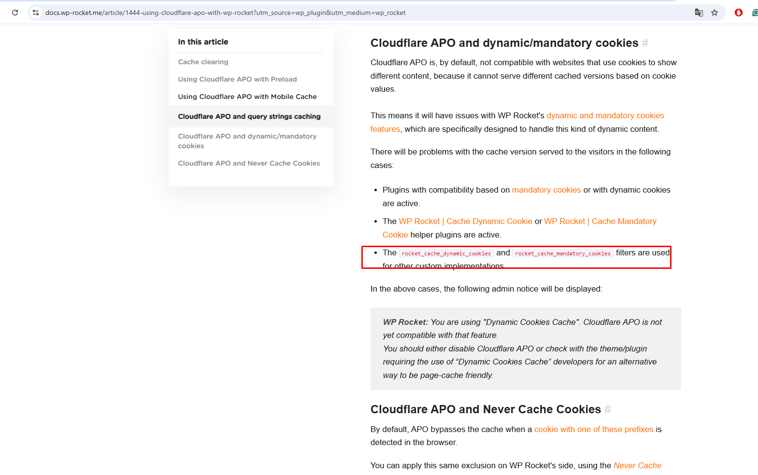Open WP Rocket | Cache Dynamic Cookie link
This screenshot has height=475, width=758.
tap(465, 221)
